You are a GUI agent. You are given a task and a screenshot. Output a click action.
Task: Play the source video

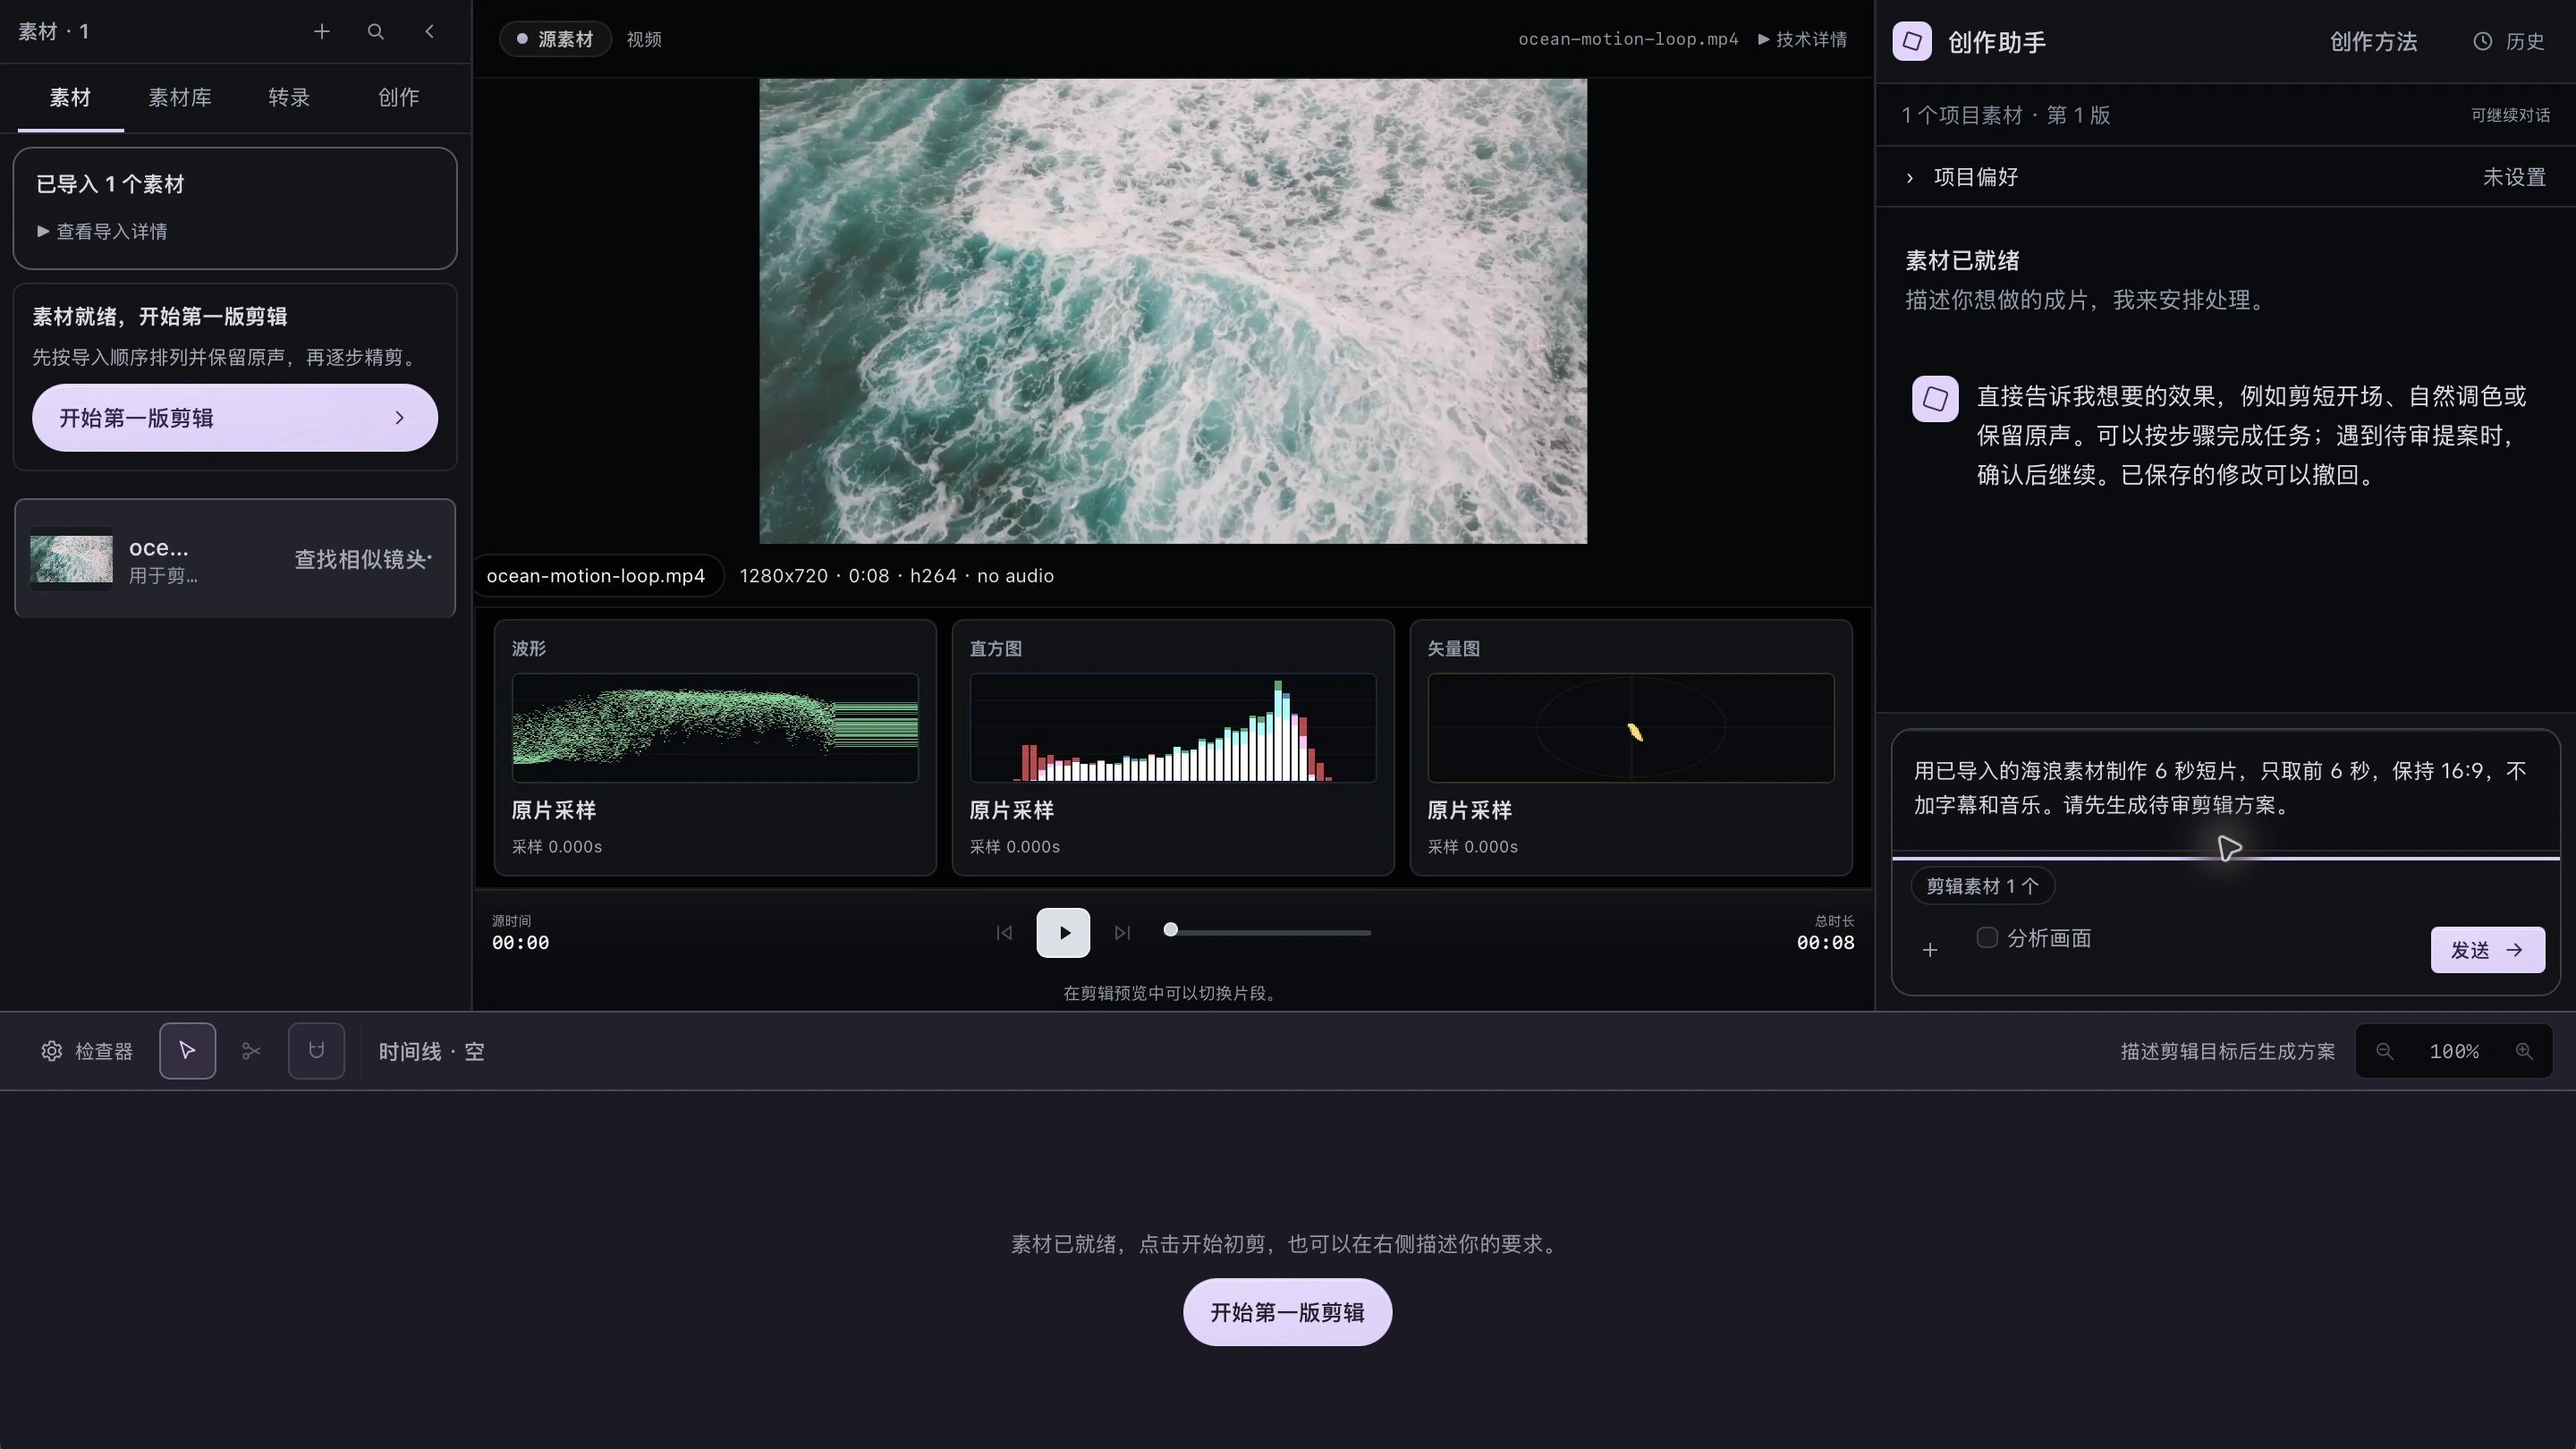click(x=1063, y=933)
